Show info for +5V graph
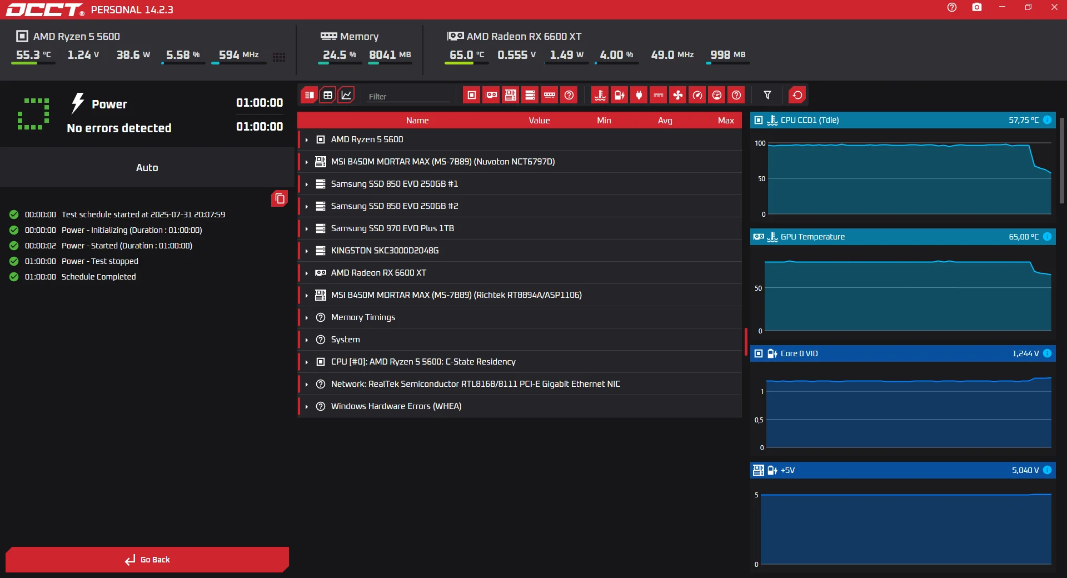 pyautogui.click(x=1048, y=470)
